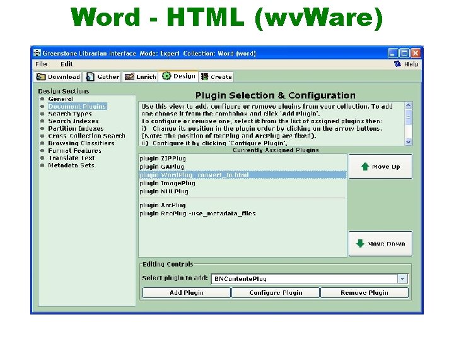Click the green up arrow icon
This screenshot has width=454, height=341.
(x=365, y=167)
